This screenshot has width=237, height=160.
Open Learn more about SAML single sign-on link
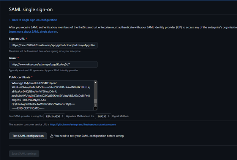pos(33,31)
